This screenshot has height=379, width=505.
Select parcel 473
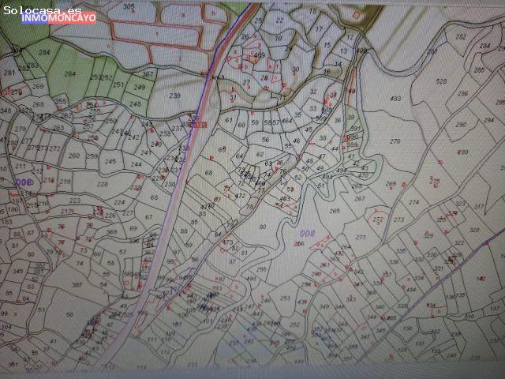pos(227,242)
